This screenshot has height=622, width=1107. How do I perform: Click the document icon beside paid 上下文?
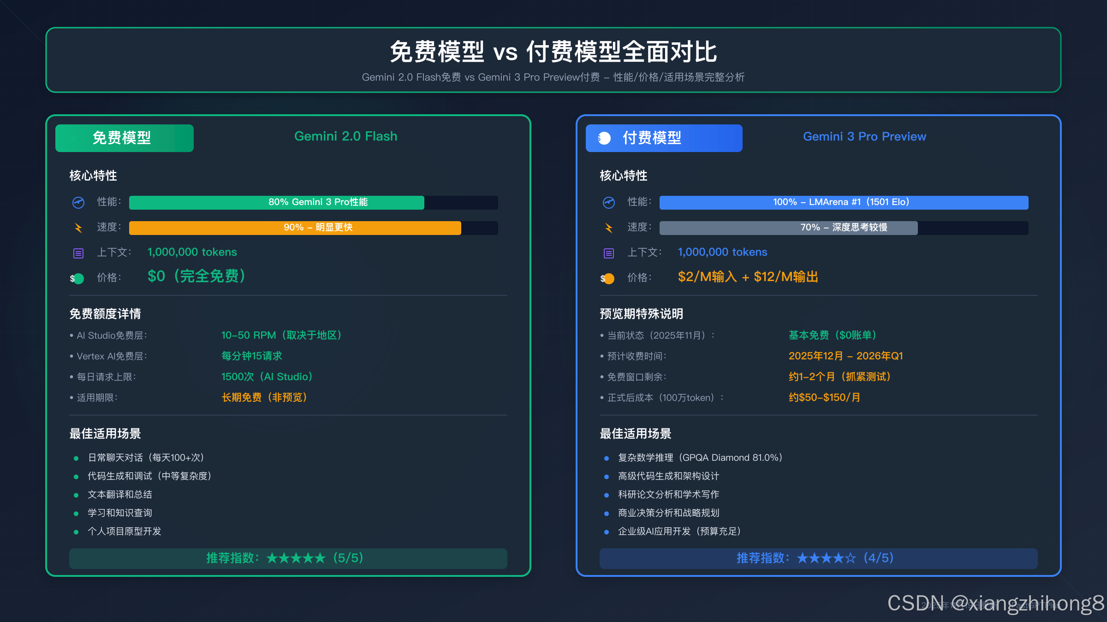tap(609, 253)
